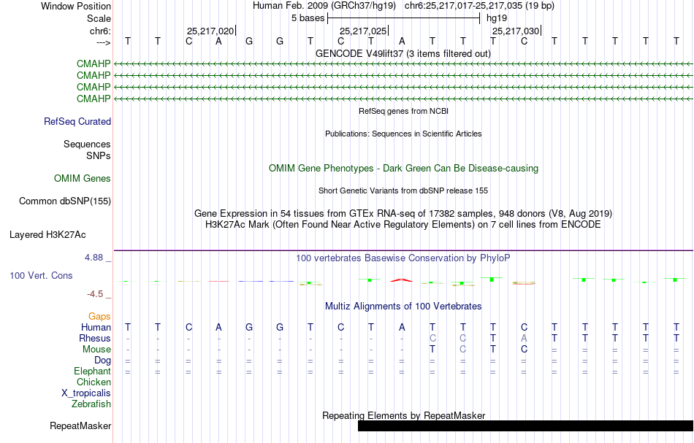Click the hg19 label next to scale bar
This screenshot has width=694, height=443.
497,18
